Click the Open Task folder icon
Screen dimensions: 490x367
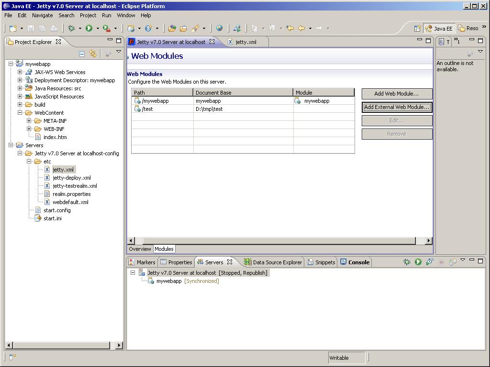tap(183, 28)
